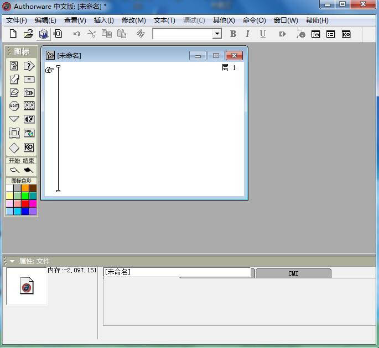Choose the Sound icon in the palette
379x348 pixels.
coord(29,119)
